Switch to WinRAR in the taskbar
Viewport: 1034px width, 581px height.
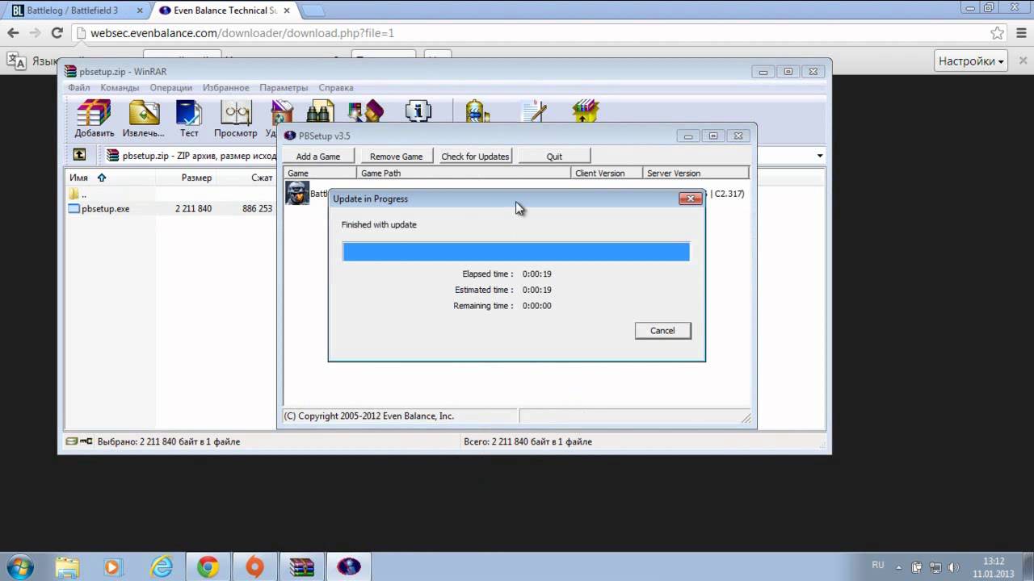[301, 566]
